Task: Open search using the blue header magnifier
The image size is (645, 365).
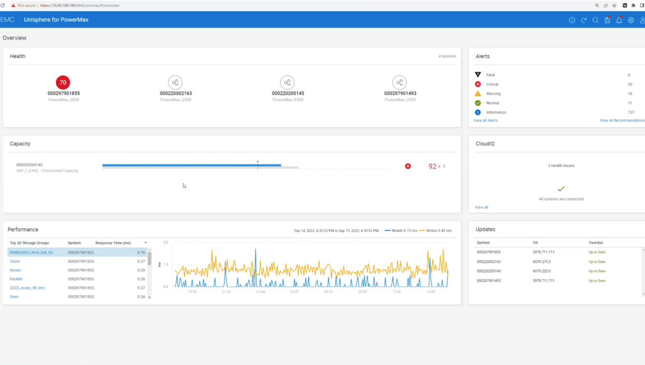Action: pyautogui.click(x=595, y=20)
